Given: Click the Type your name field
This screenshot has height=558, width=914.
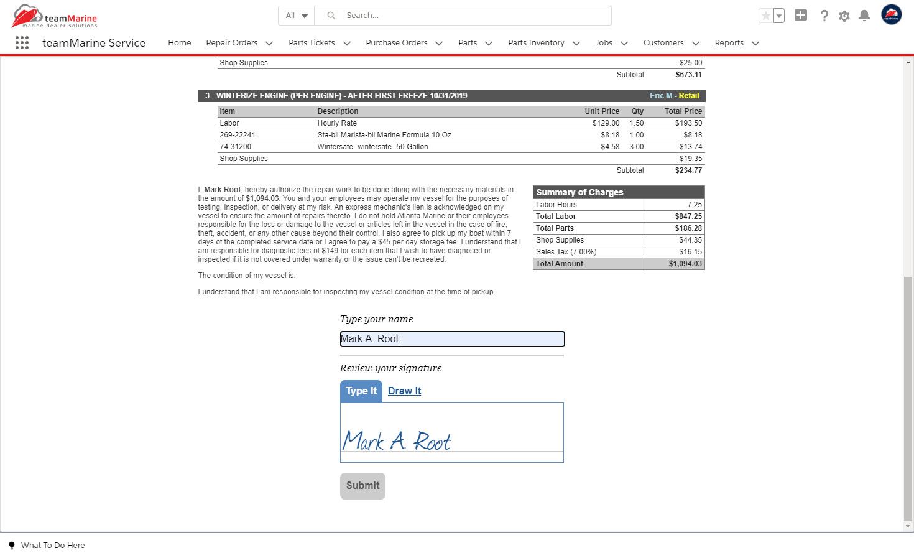Looking at the screenshot, I should click(452, 339).
